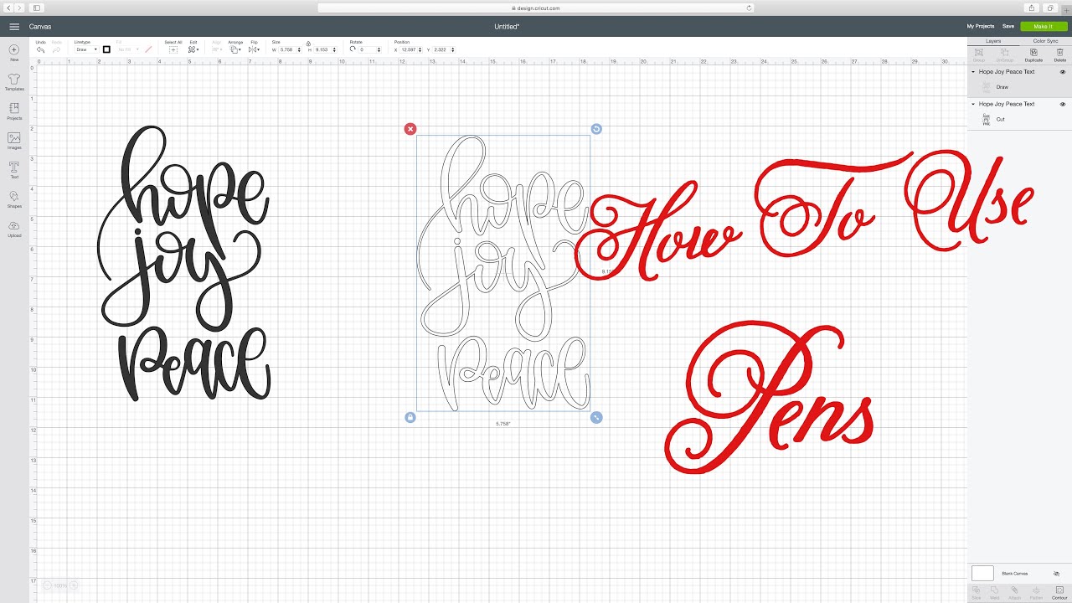Select the Draw layer row

pos(1019,87)
